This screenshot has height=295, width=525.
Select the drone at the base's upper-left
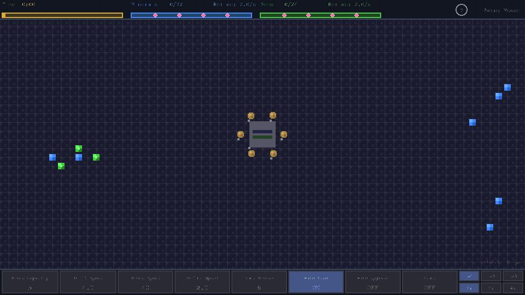[x=251, y=116]
